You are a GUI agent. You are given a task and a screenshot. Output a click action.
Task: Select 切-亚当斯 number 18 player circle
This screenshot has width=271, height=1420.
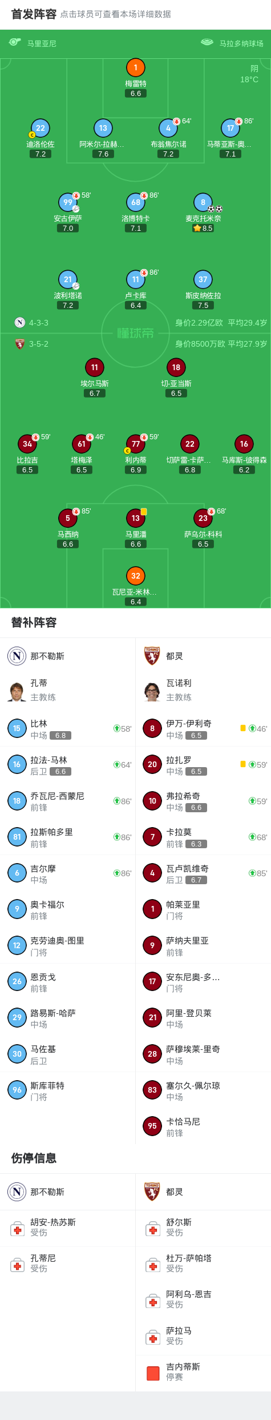pyautogui.click(x=176, y=367)
